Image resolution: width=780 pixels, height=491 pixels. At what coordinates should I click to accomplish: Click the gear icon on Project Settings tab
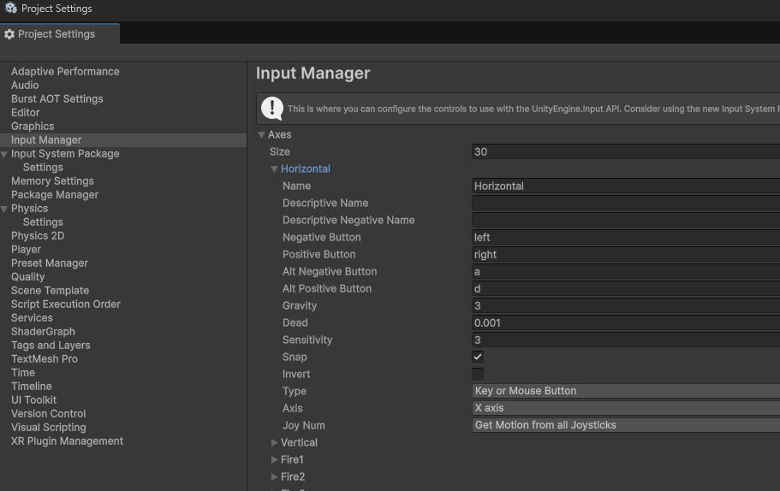pos(9,34)
